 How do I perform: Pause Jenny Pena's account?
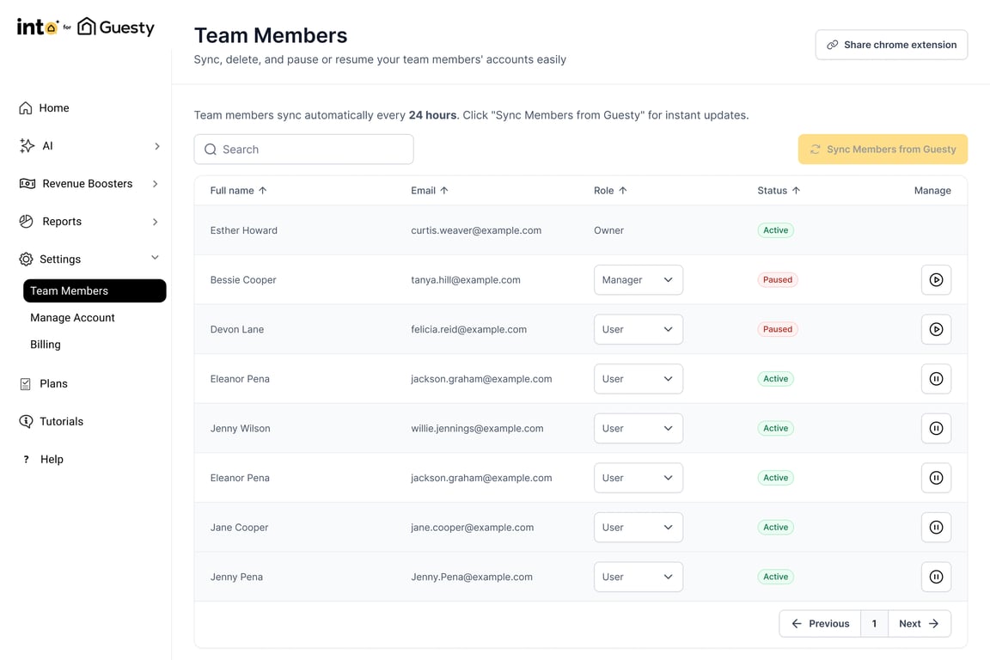click(936, 577)
